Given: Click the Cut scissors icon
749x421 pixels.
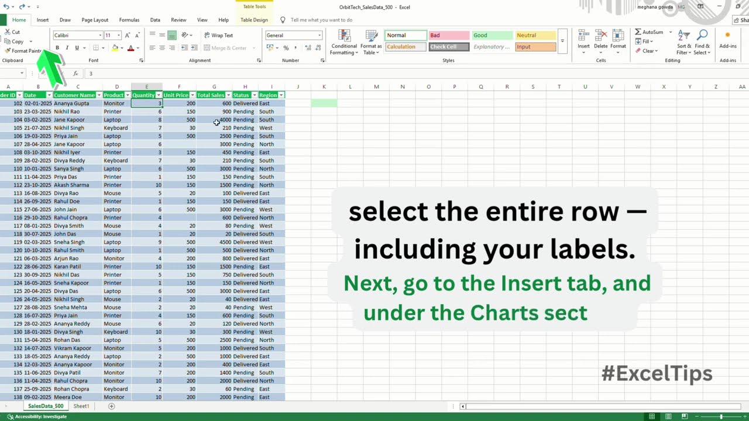Looking at the screenshot, I should click(7, 32).
